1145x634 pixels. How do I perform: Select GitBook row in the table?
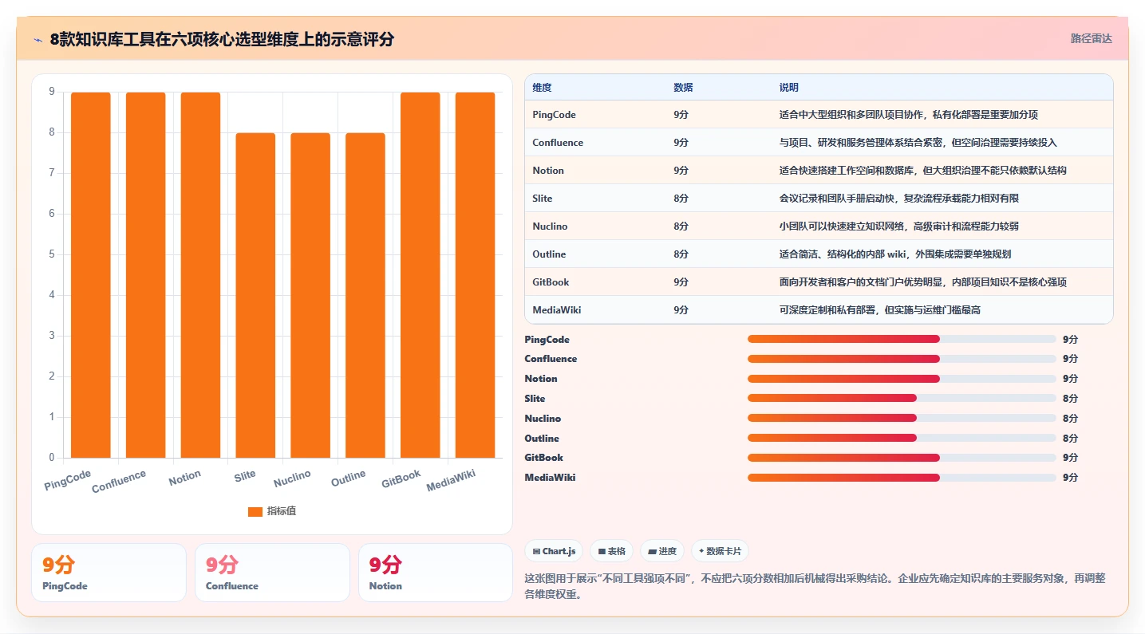(x=819, y=282)
